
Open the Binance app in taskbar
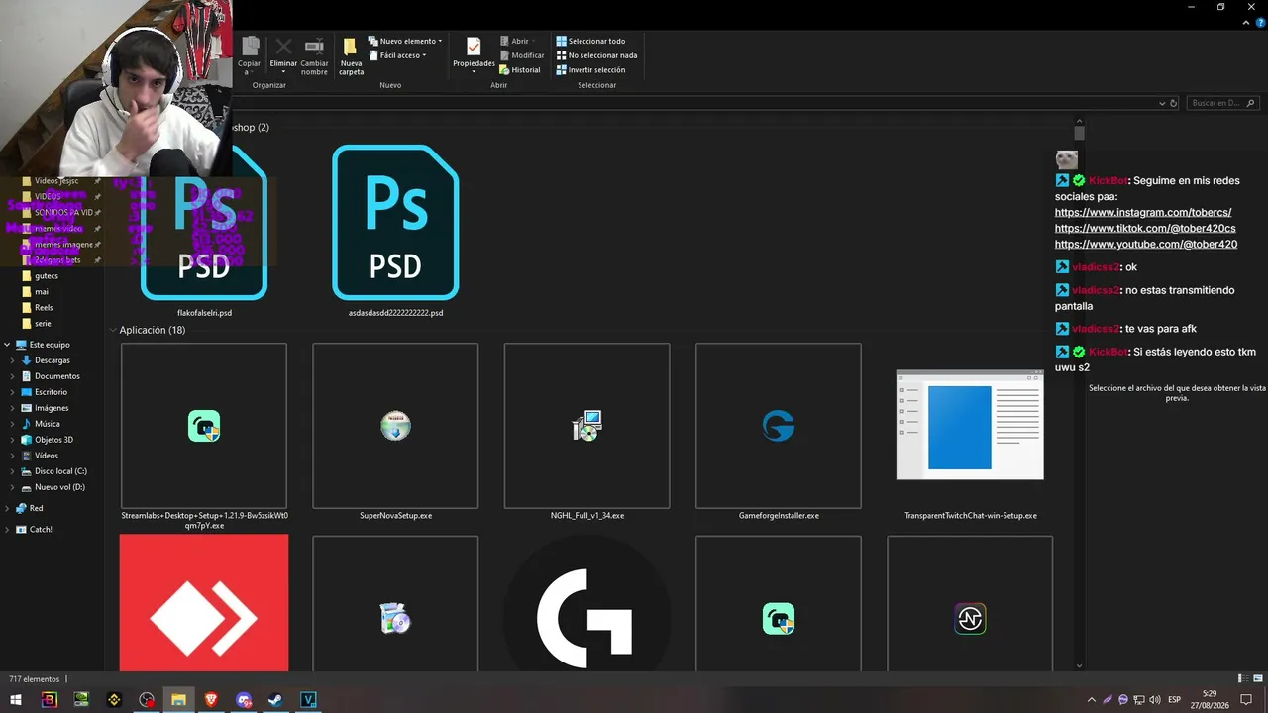coord(114,700)
